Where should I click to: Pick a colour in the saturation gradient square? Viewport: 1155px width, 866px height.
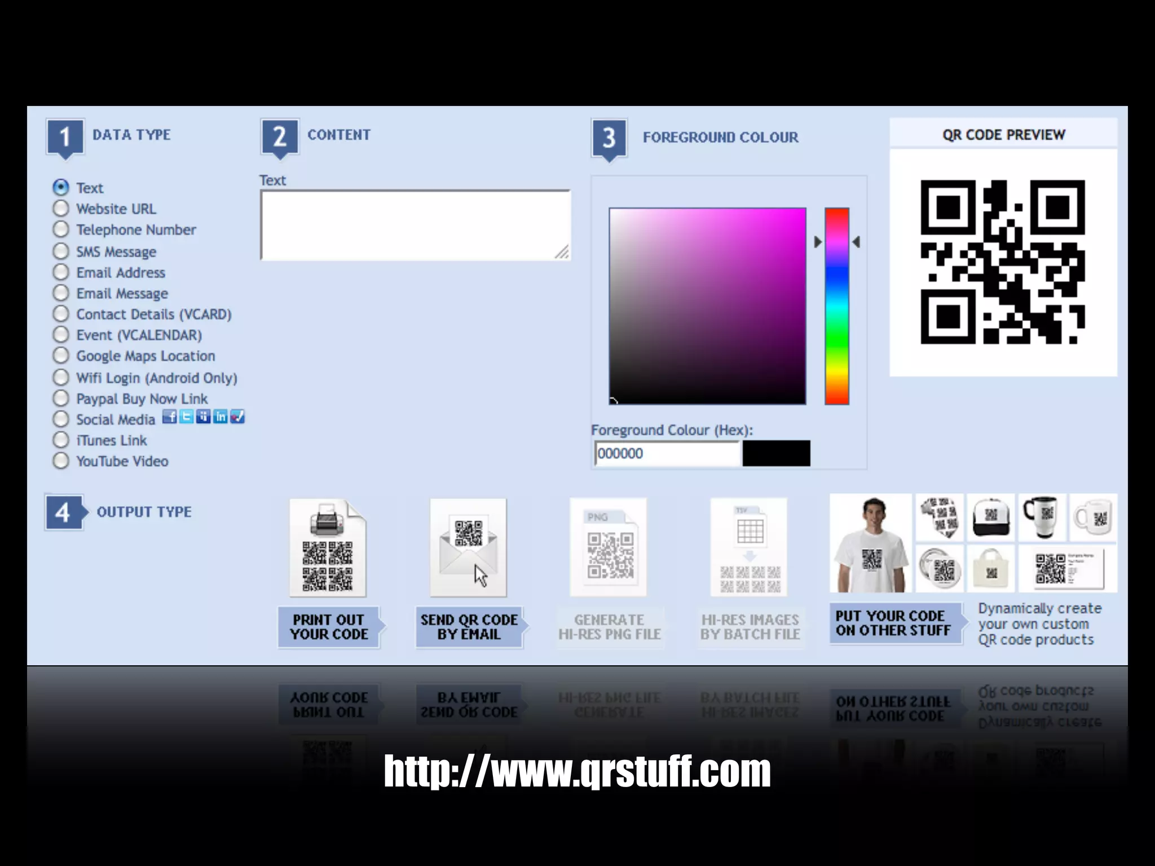707,306
